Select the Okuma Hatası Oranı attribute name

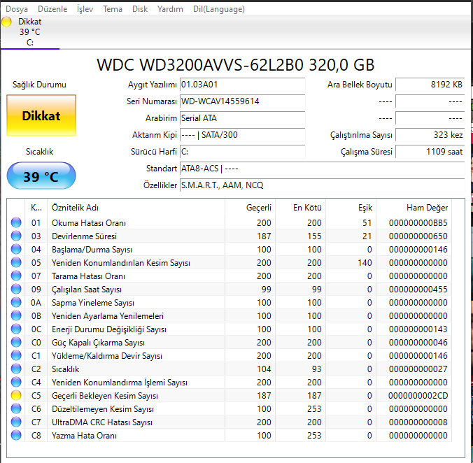click(89, 223)
